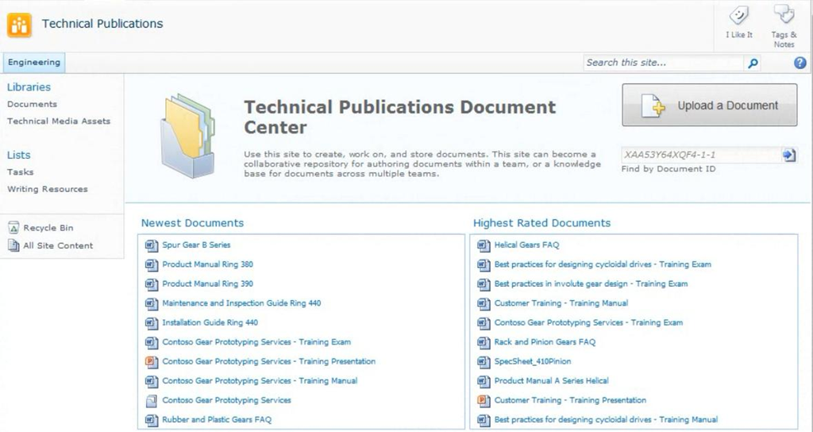Open Rack and Pinion Gears FAQ
This screenshot has height=432, width=813.
(545, 341)
